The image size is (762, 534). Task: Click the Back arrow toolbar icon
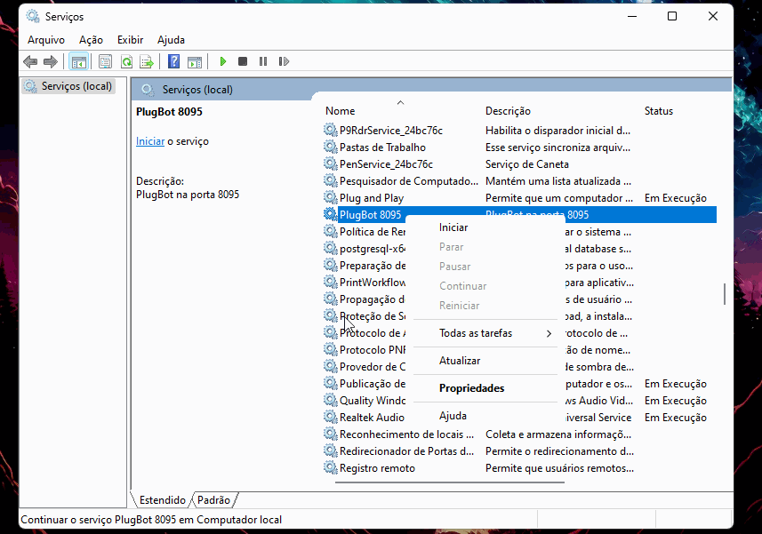(30, 61)
